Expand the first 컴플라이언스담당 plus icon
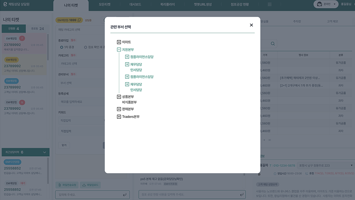The height and width of the screenshot is (200, 355). click(x=127, y=57)
